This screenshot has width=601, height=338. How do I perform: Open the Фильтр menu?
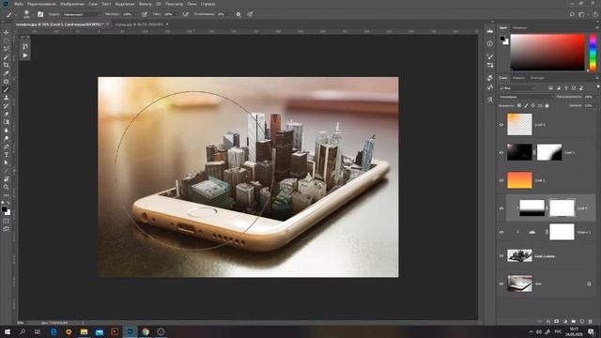click(x=146, y=4)
